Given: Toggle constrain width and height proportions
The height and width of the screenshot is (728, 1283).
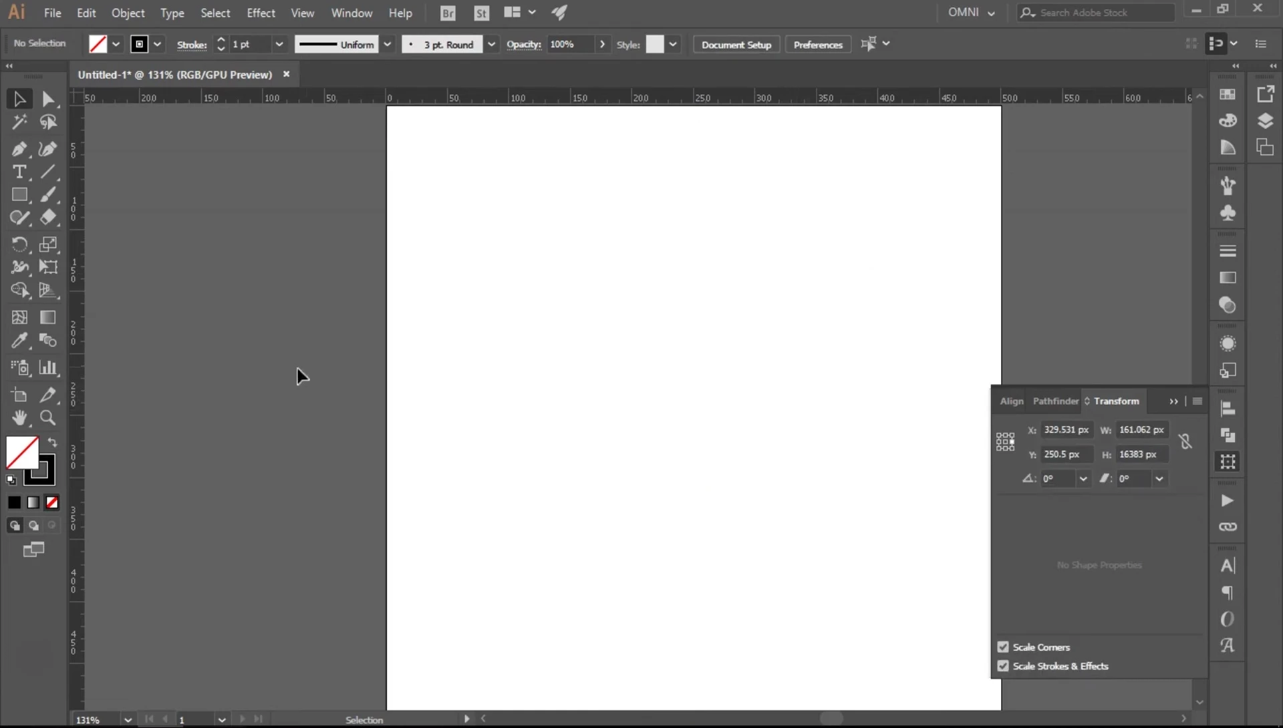Looking at the screenshot, I should 1185,441.
